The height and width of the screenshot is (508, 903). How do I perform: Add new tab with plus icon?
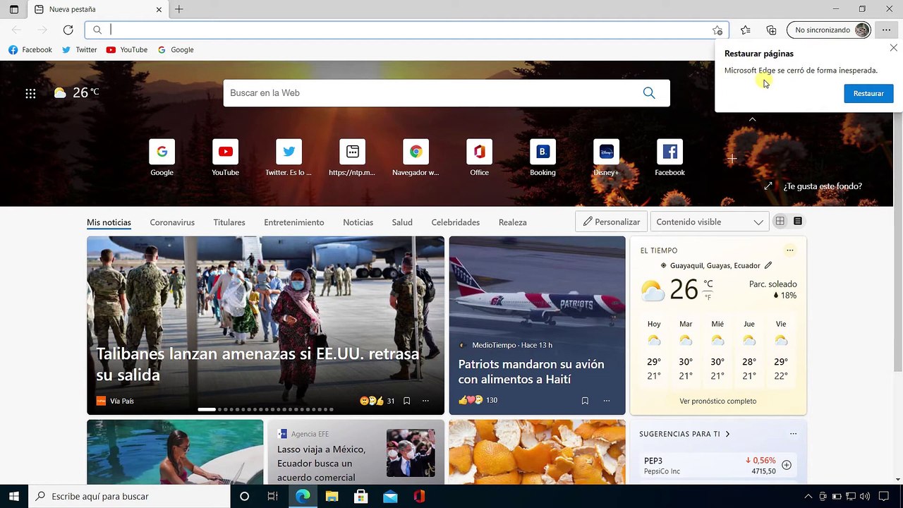[x=179, y=9]
